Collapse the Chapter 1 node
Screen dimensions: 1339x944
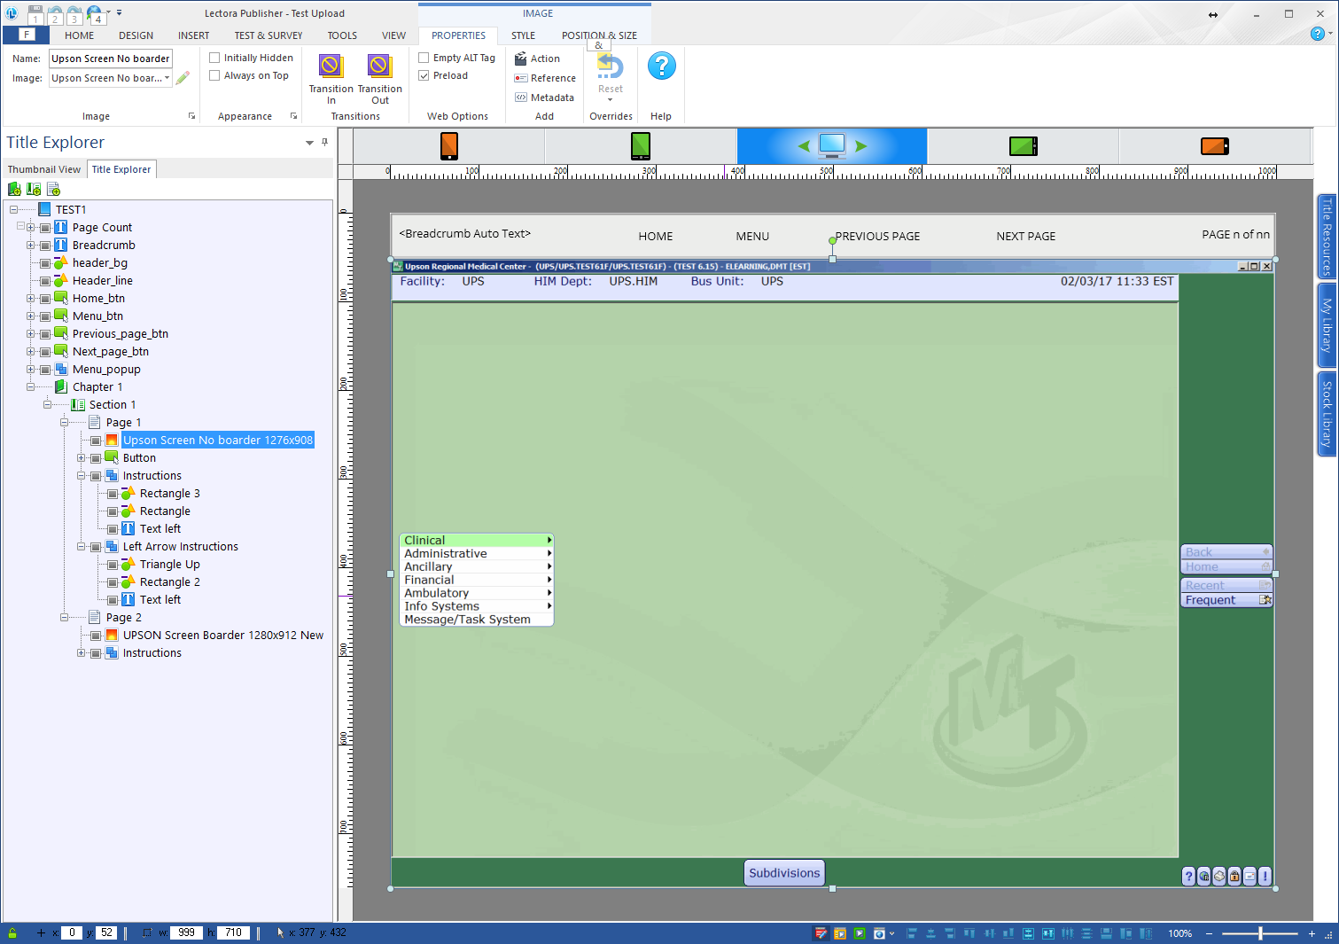pos(30,387)
